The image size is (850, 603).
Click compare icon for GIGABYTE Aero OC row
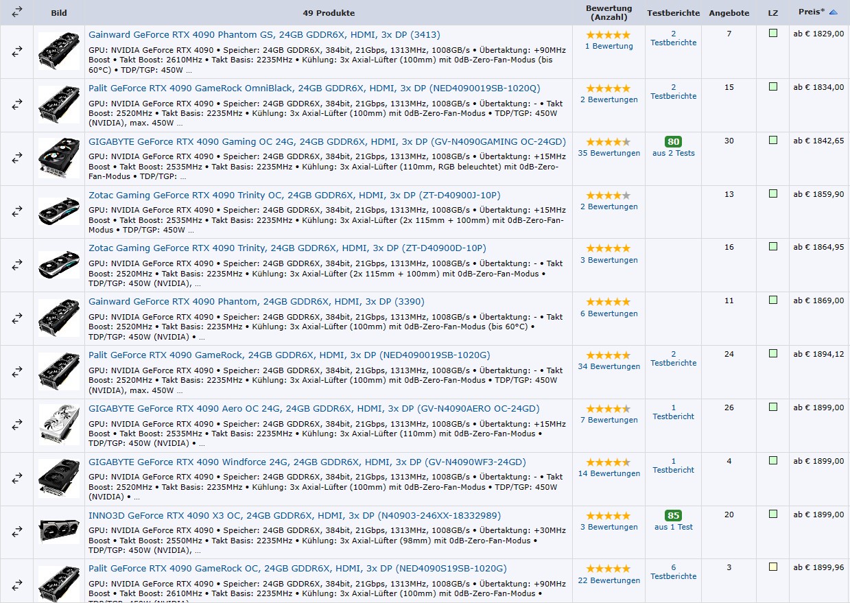click(x=17, y=425)
